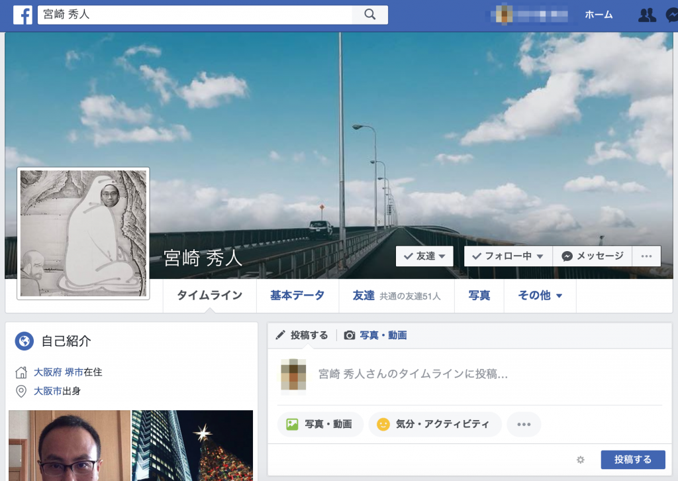678x481 pixels.
Task: Open the man with glasses photo thumbnail
Action: coord(70,445)
